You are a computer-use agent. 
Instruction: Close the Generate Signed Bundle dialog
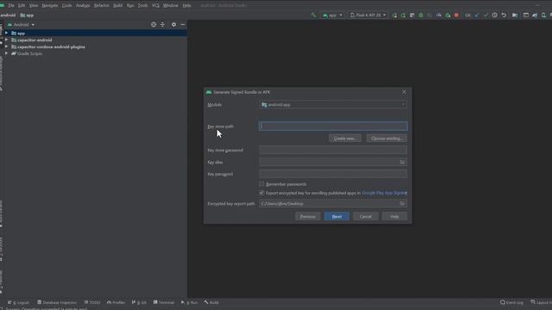pyautogui.click(x=404, y=92)
